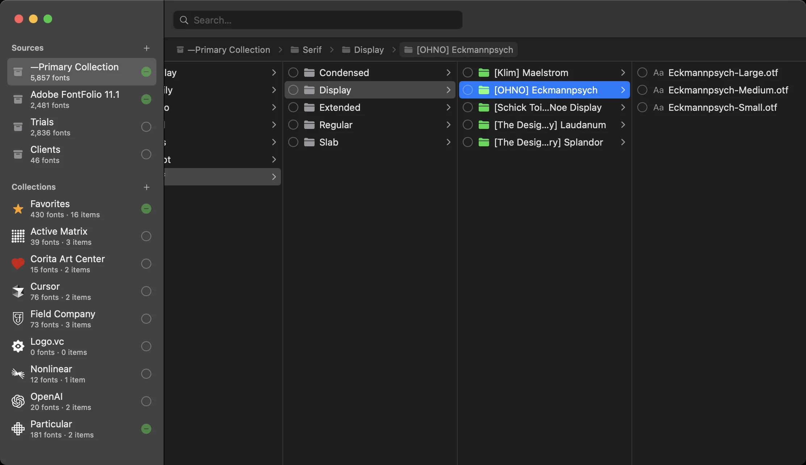Click the Clients source archive icon

pyautogui.click(x=18, y=154)
